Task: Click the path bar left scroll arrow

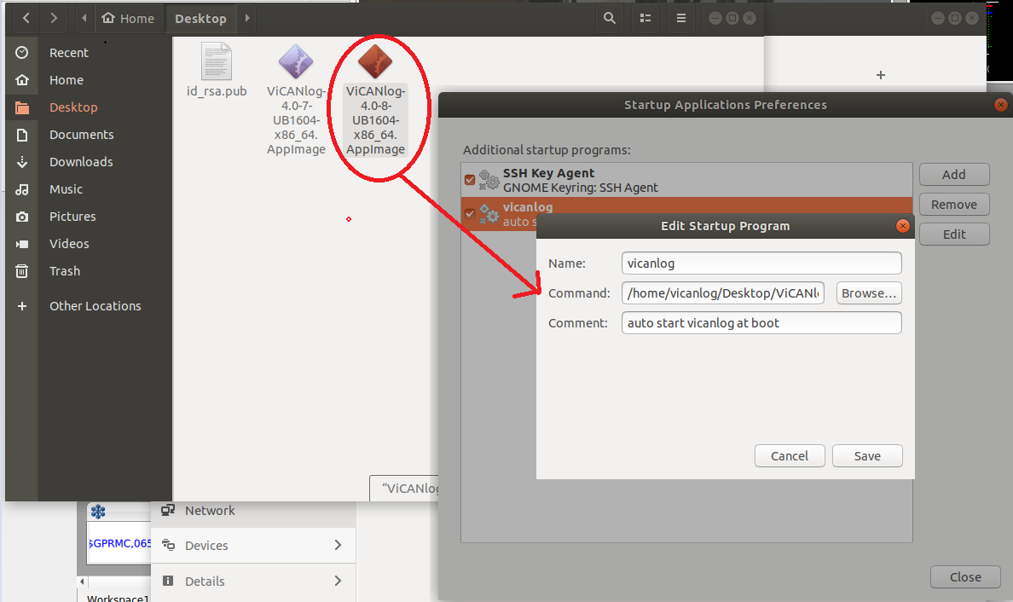Action: tap(84, 18)
